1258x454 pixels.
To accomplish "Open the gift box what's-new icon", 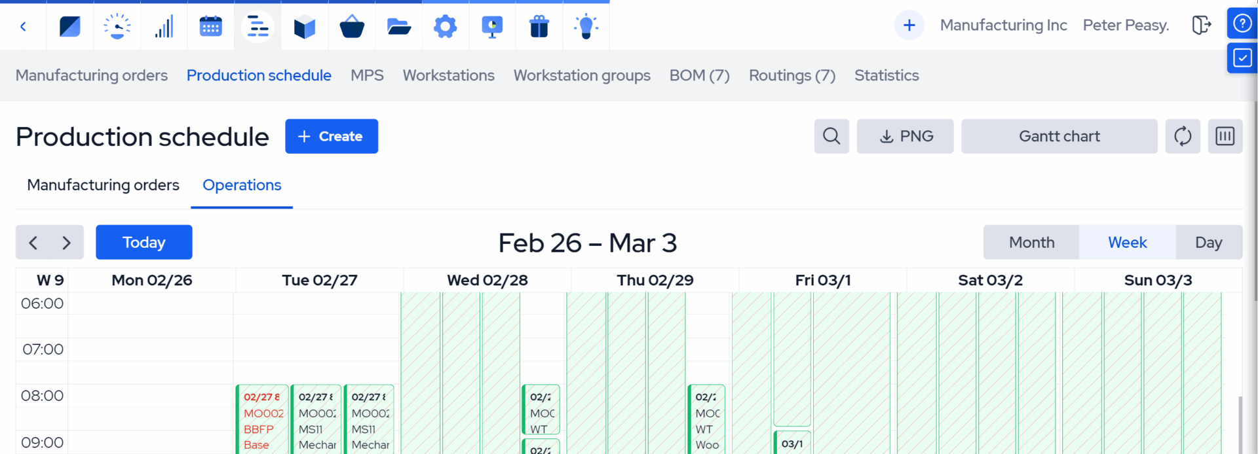I will [x=539, y=26].
